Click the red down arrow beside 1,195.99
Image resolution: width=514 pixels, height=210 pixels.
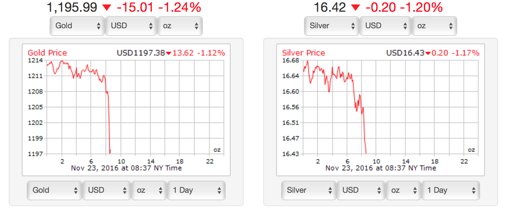click(x=107, y=7)
